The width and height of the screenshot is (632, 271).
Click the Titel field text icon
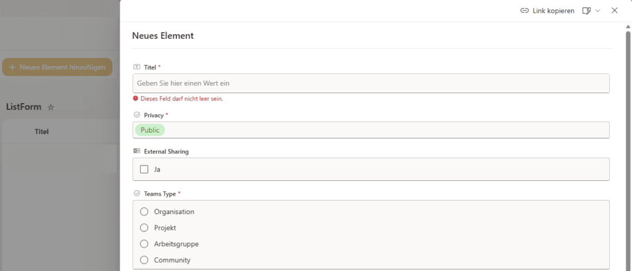pos(136,67)
